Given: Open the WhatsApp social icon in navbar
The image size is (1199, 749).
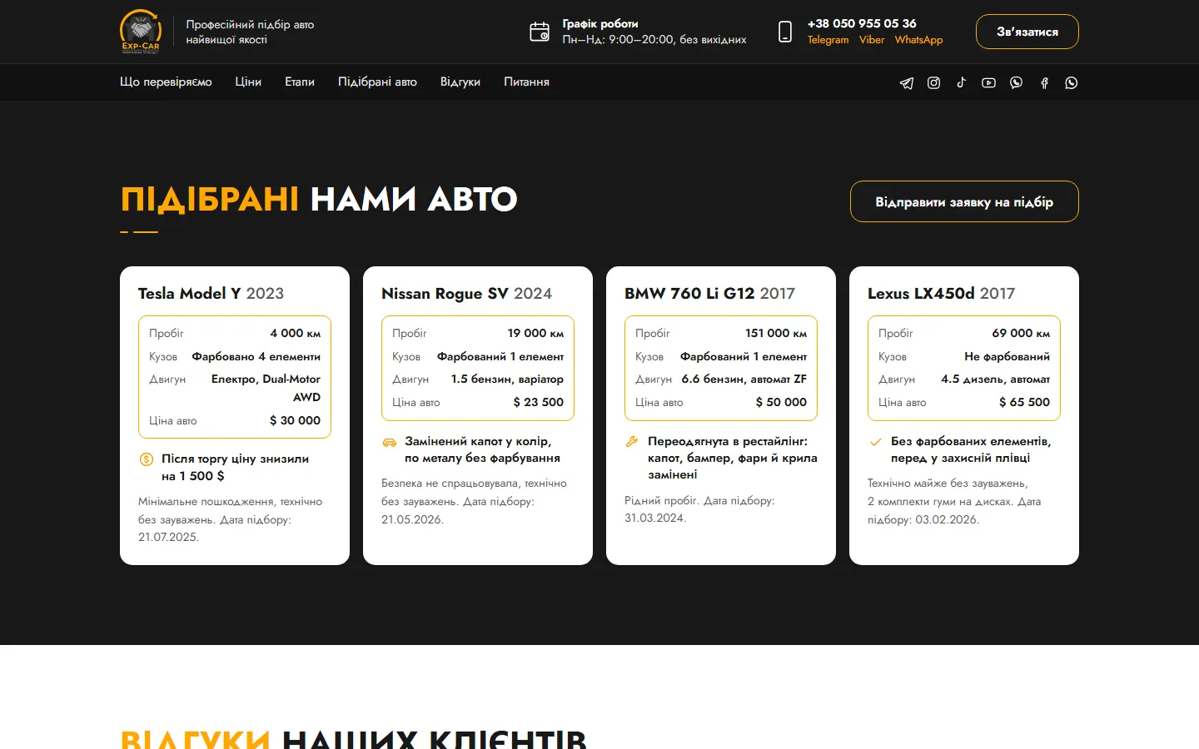Looking at the screenshot, I should pos(1071,82).
